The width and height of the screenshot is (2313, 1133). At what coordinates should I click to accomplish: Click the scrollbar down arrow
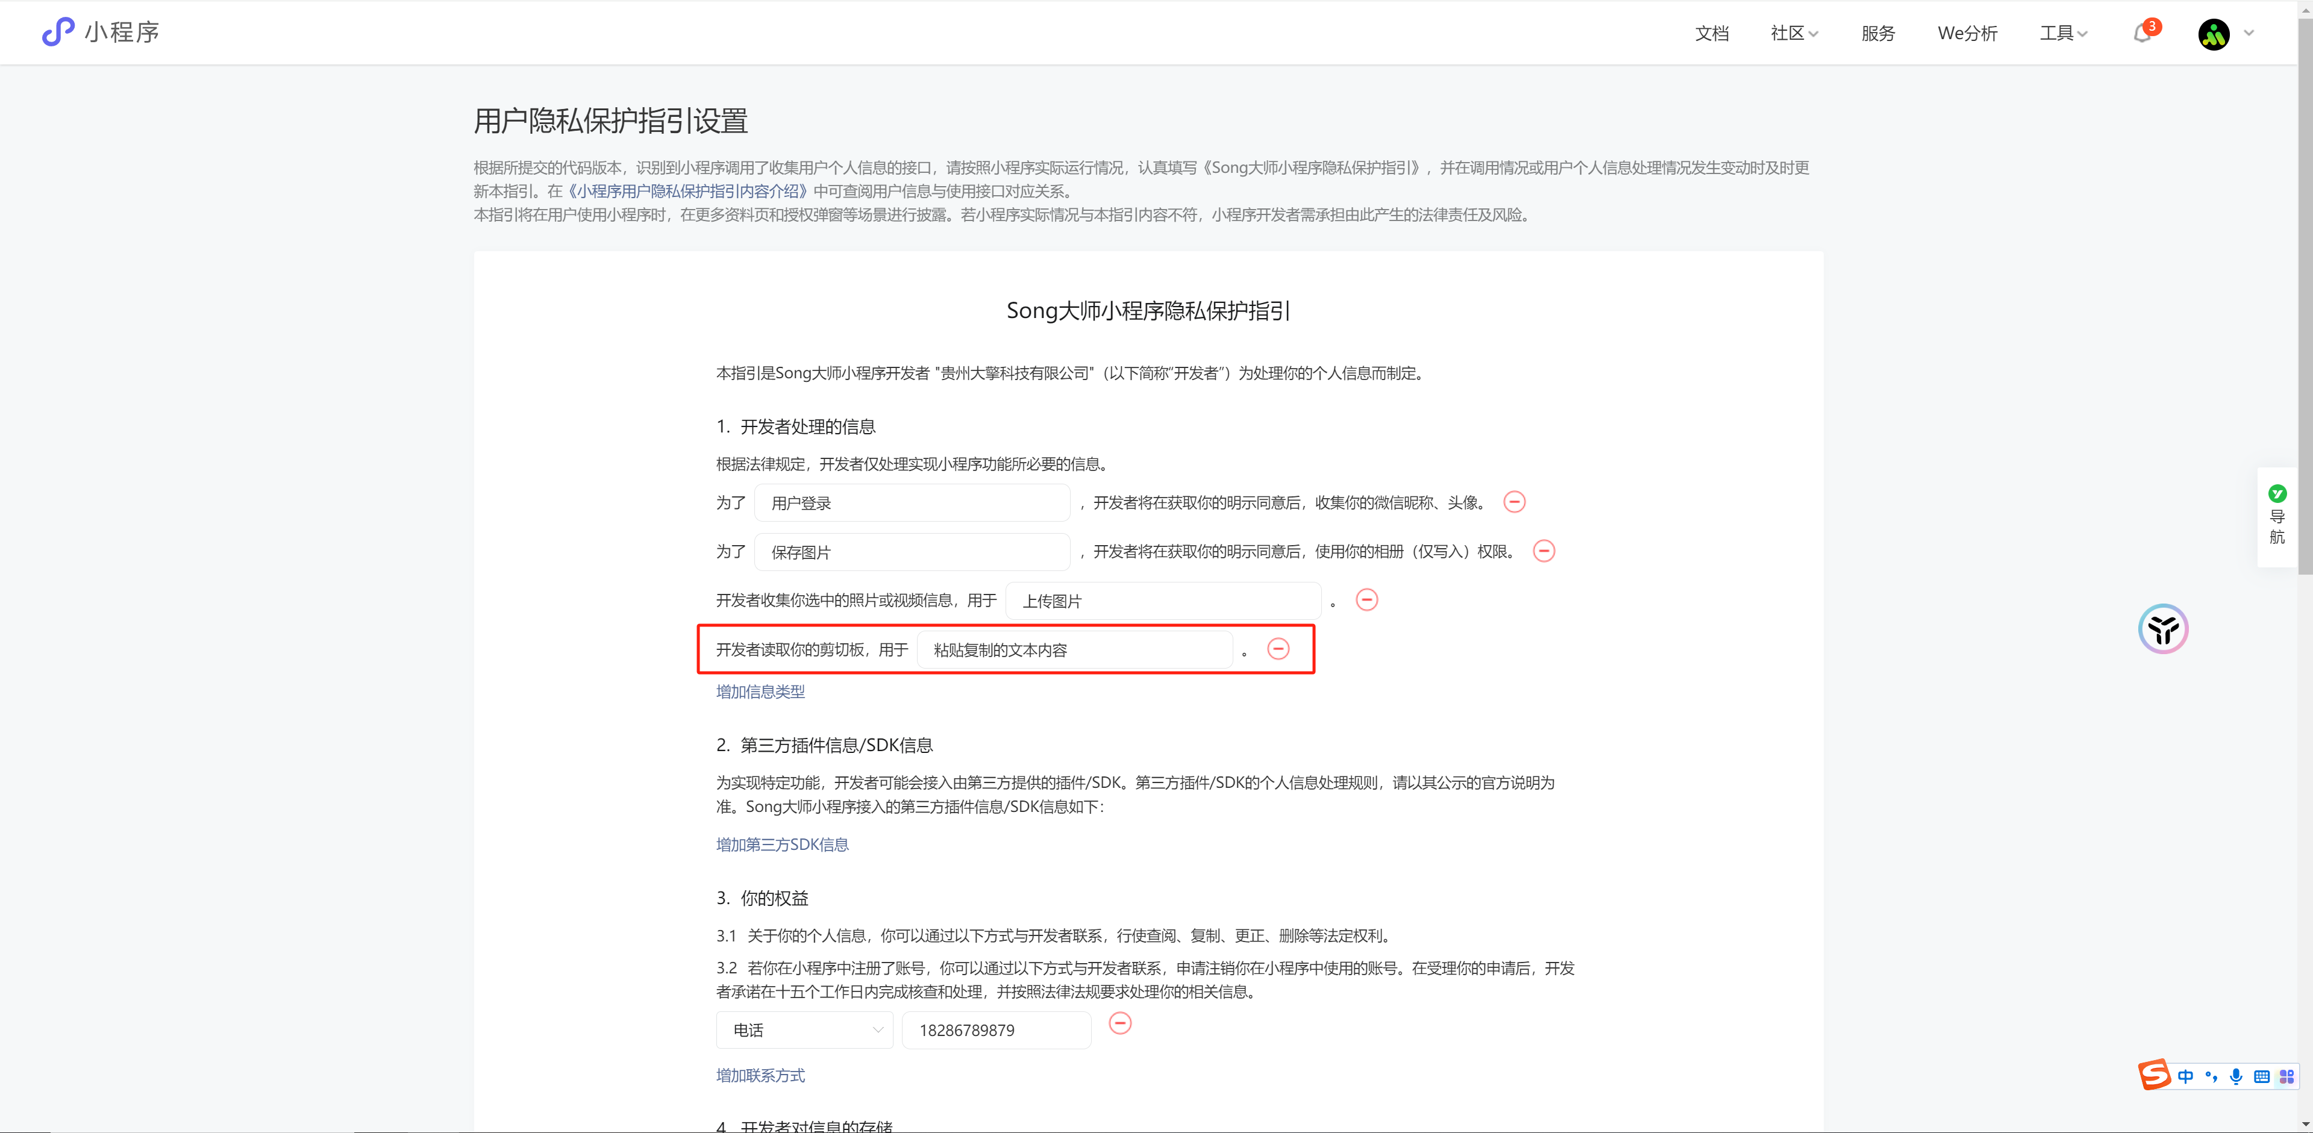coord(2305,1124)
